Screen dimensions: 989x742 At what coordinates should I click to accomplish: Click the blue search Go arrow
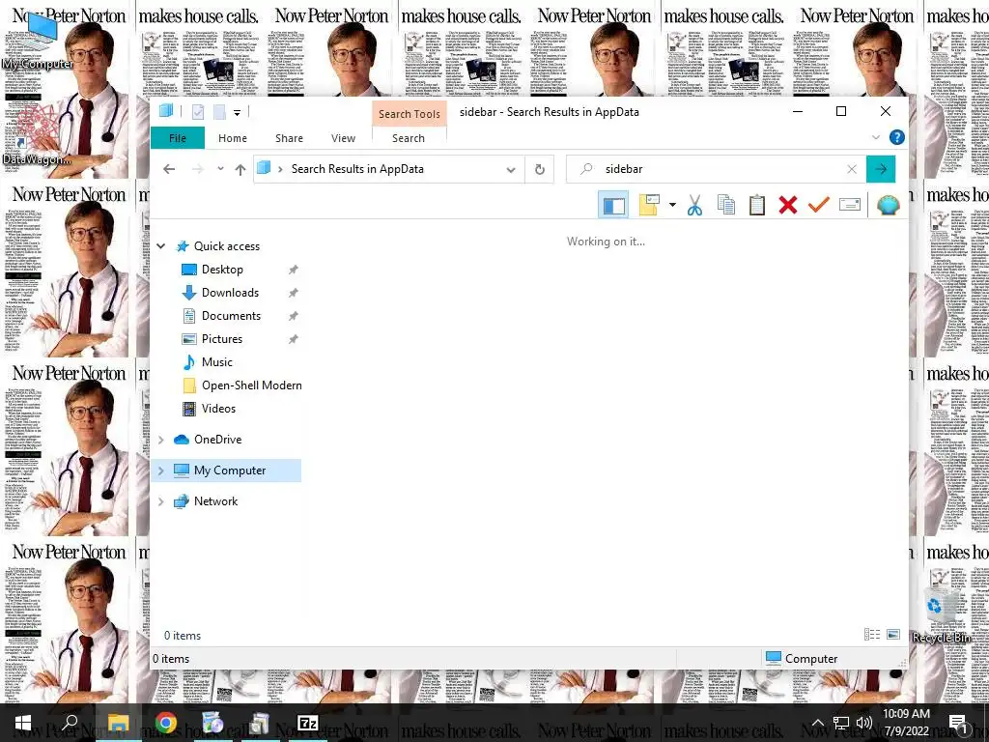(881, 169)
